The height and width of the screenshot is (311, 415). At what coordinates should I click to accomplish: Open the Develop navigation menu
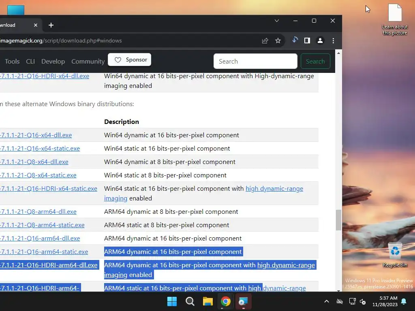[x=53, y=62]
